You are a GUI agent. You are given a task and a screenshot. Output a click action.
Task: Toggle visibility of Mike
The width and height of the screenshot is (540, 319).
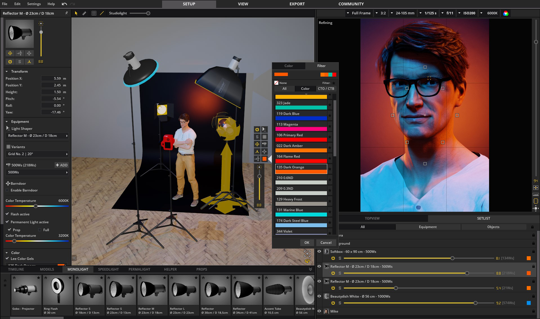coord(319,311)
